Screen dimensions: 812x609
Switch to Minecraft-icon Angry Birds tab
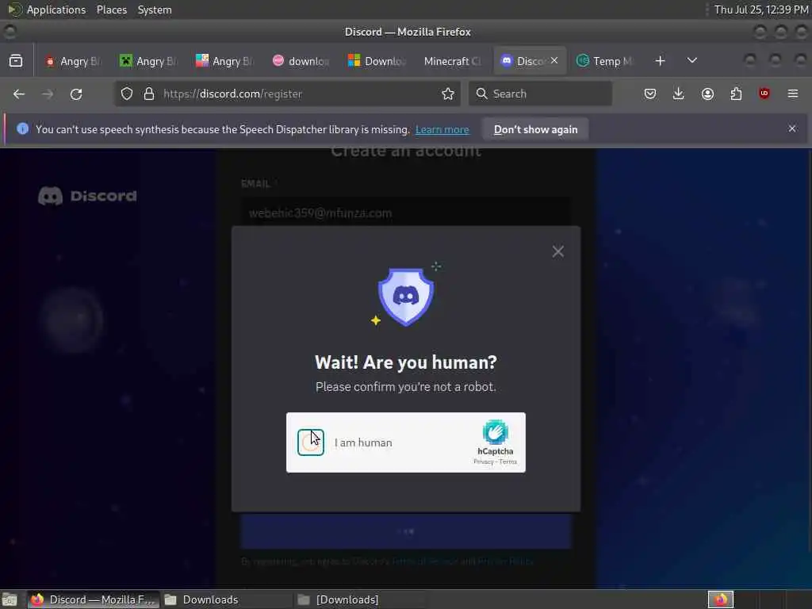pos(149,61)
